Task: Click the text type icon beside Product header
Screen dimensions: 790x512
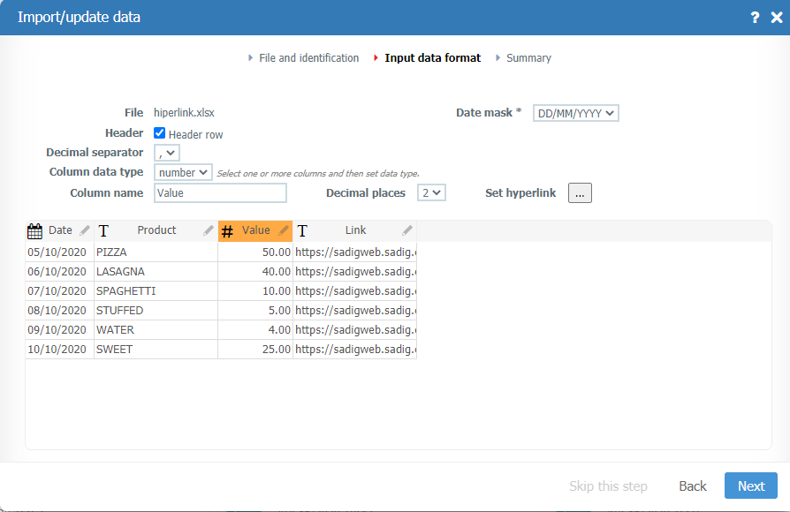Action: pos(103,231)
